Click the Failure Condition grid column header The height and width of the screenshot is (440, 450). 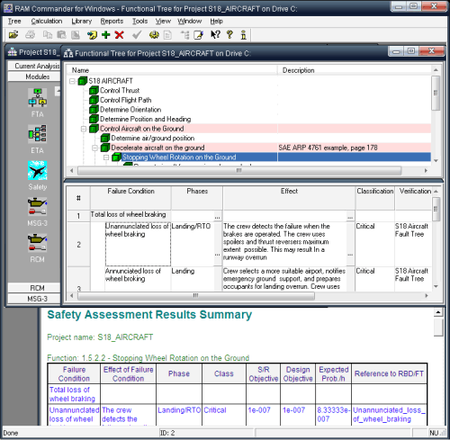pos(130,198)
